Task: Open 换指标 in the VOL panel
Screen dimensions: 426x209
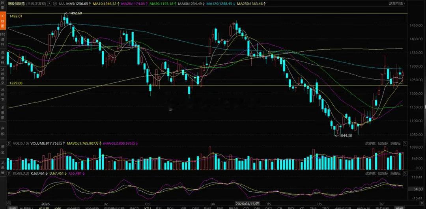Action: 396,143
